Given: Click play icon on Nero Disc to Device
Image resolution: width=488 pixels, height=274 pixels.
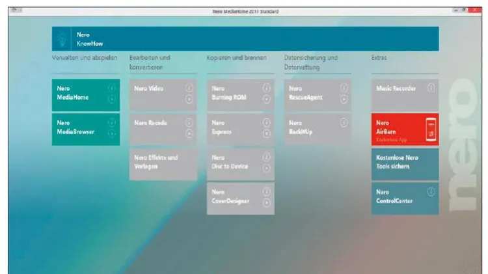Looking at the screenshot, I should 266,168.
